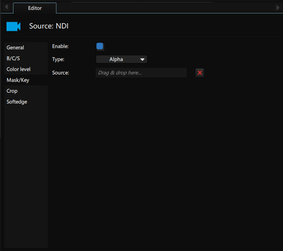The width and height of the screenshot is (283, 251).
Task: Select the Color level section
Action: (26, 69)
